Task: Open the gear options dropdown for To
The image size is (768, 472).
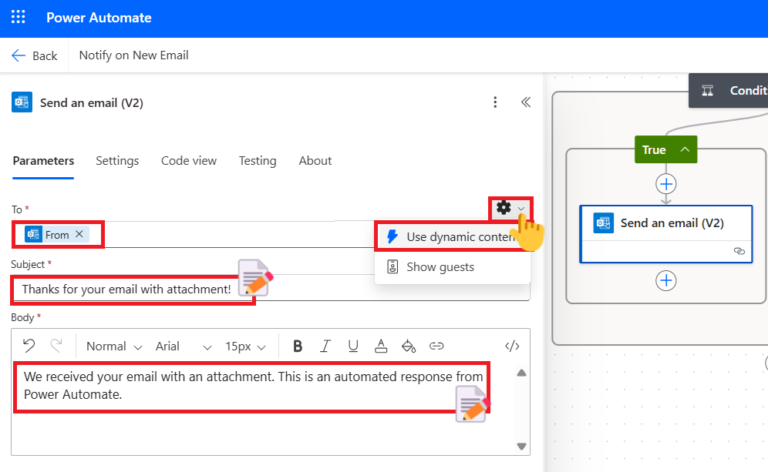Action: (x=510, y=208)
